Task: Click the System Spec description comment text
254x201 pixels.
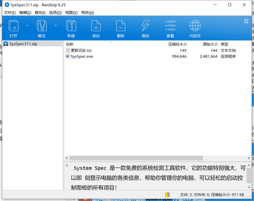Action: click(x=158, y=178)
